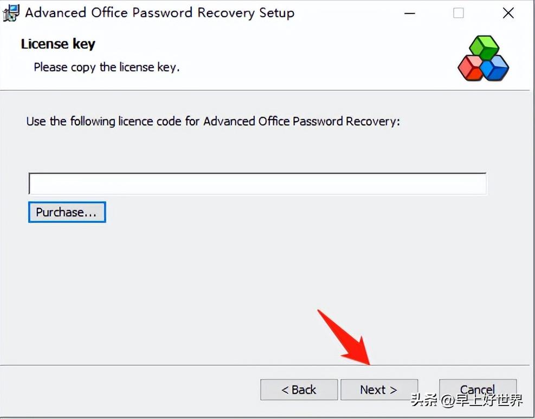Close the Setup window with the X

point(508,14)
